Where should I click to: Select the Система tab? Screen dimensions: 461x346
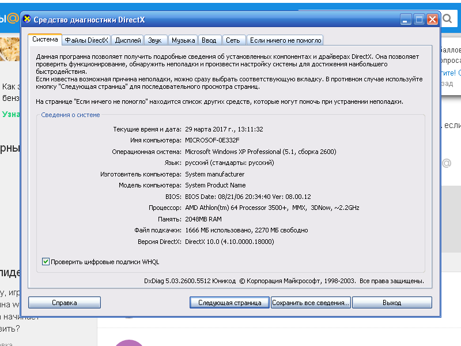tap(45, 39)
